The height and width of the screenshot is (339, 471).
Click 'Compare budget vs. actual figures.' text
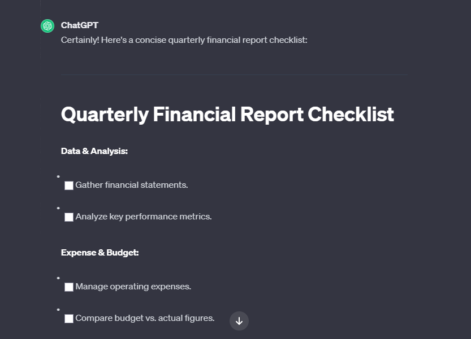145,318
